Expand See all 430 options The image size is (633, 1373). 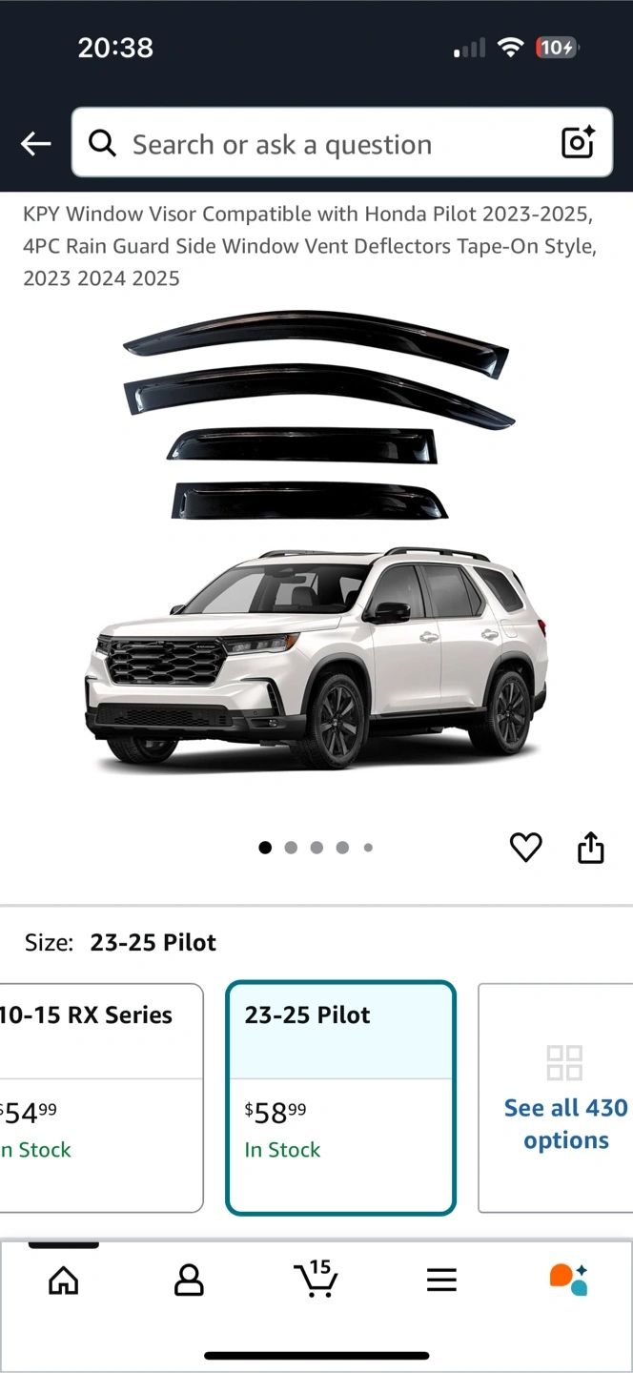pyautogui.click(x=558, y=1097)
